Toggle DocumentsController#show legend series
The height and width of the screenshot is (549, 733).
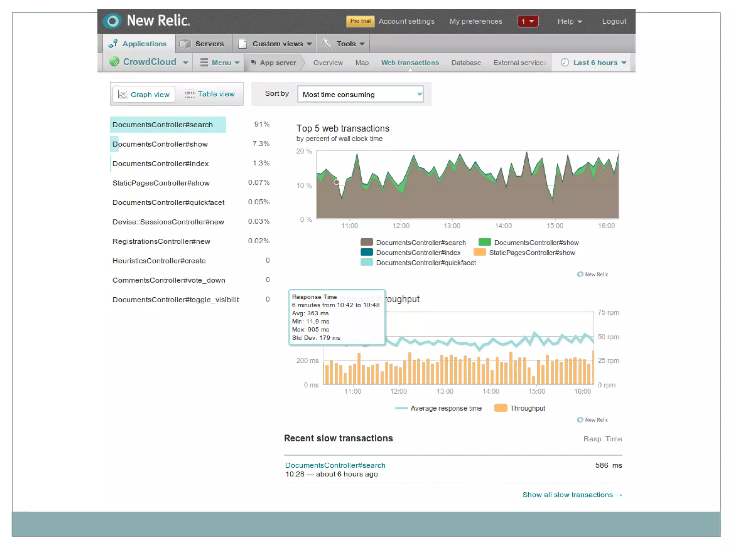pyautogui.click(x=536, y=243)
